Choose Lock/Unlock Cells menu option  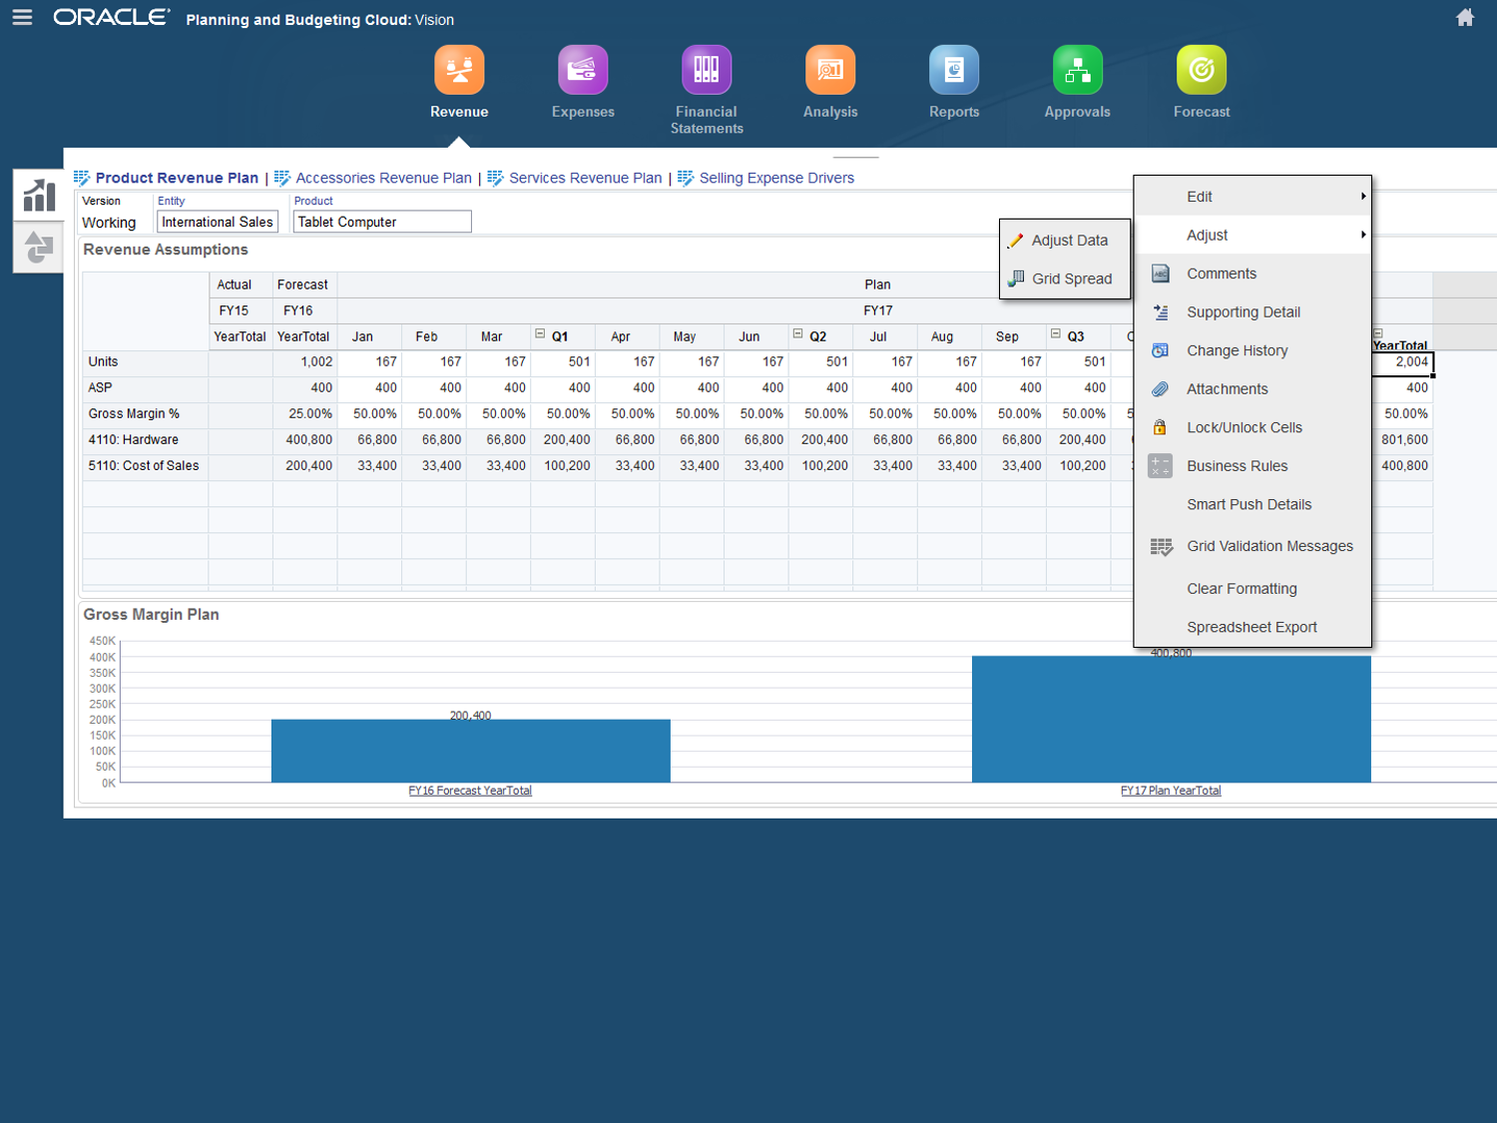click(1244, 427)
